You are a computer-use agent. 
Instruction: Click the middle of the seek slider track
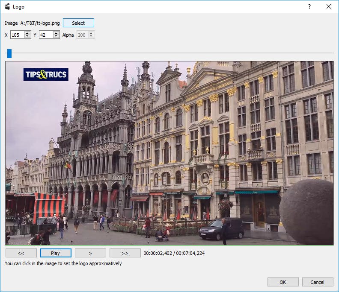(169, 53)
